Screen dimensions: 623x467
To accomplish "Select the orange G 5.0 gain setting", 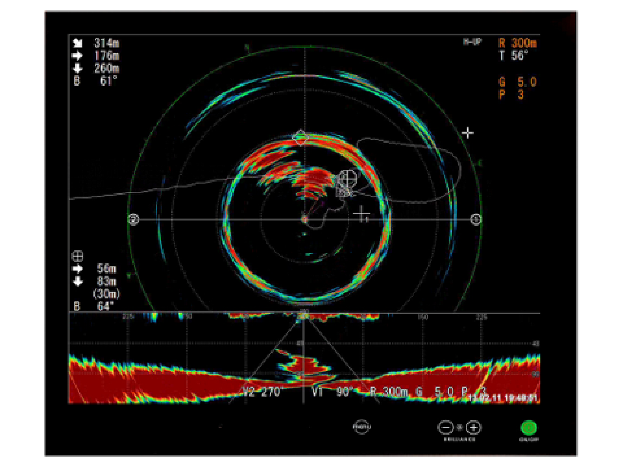I will click(518, 82).
